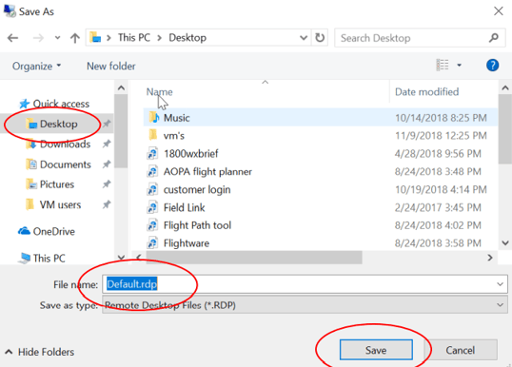Refresh the Desktop folder listing

coord(320,38)
